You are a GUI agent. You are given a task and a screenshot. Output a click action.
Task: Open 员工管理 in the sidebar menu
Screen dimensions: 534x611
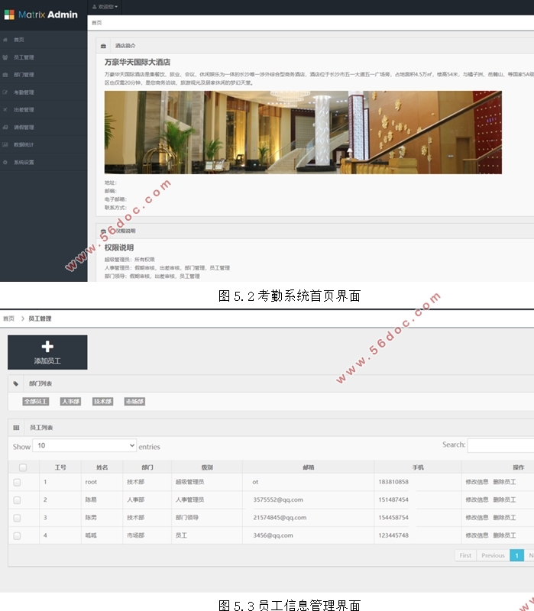point(24,57)
